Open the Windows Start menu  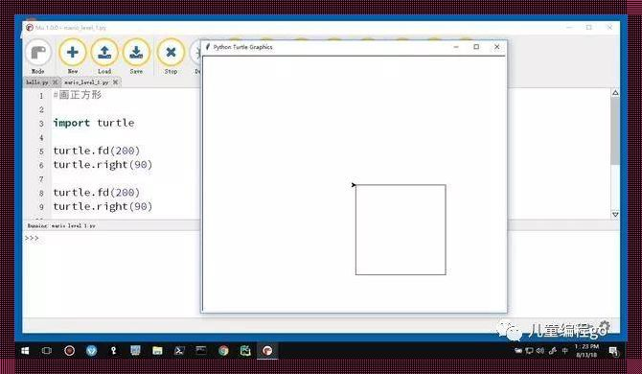[x=25, y=351]
